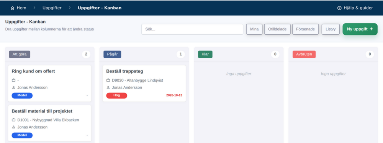383x143 pixels.
Task: Open task Ring kund om offert
Action: pos(33,71)
